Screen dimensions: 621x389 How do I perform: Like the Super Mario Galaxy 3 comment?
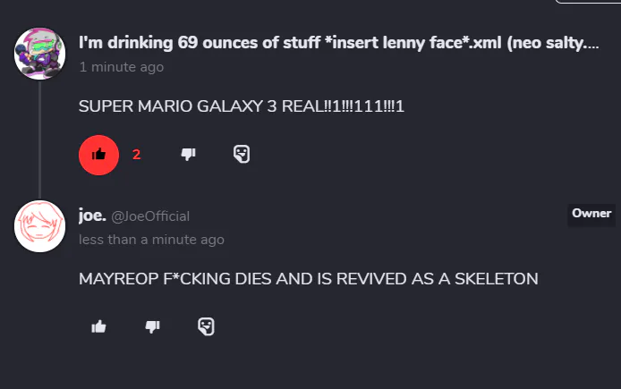click(x=98, y=154)
